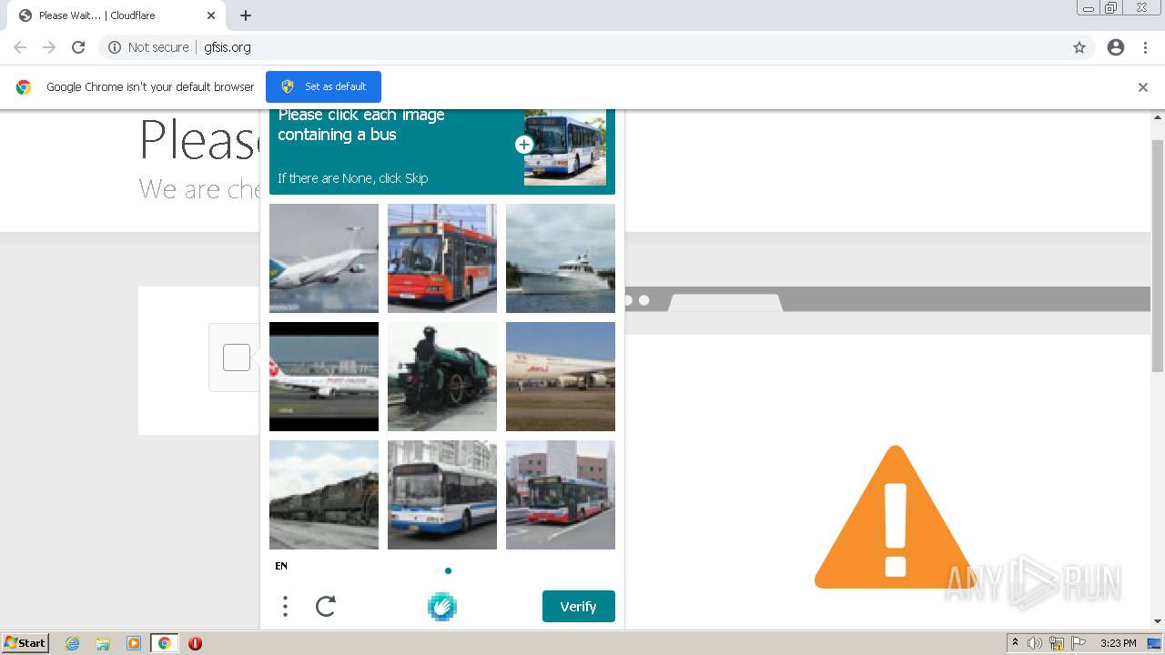The image size is (1165, 655).
Task: Click the Chrome taskbar button
Action: coord(165,643)
